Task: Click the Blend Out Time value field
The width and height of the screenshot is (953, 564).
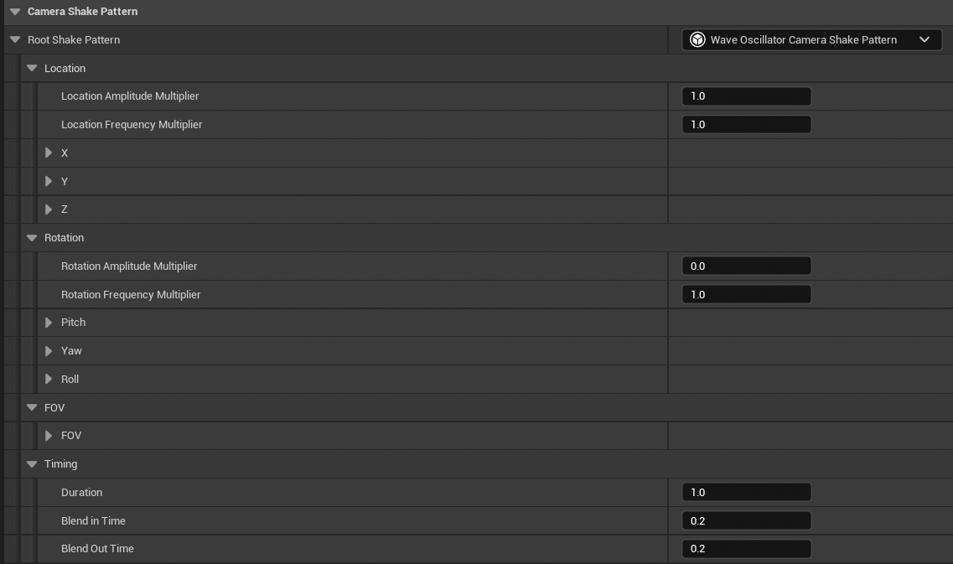Action: click(746, 549)
